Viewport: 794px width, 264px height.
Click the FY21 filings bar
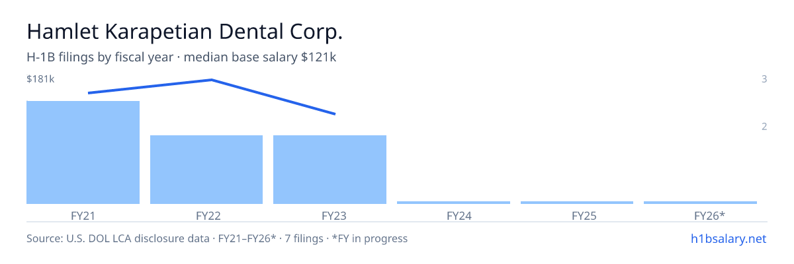(x=83, y=152)
